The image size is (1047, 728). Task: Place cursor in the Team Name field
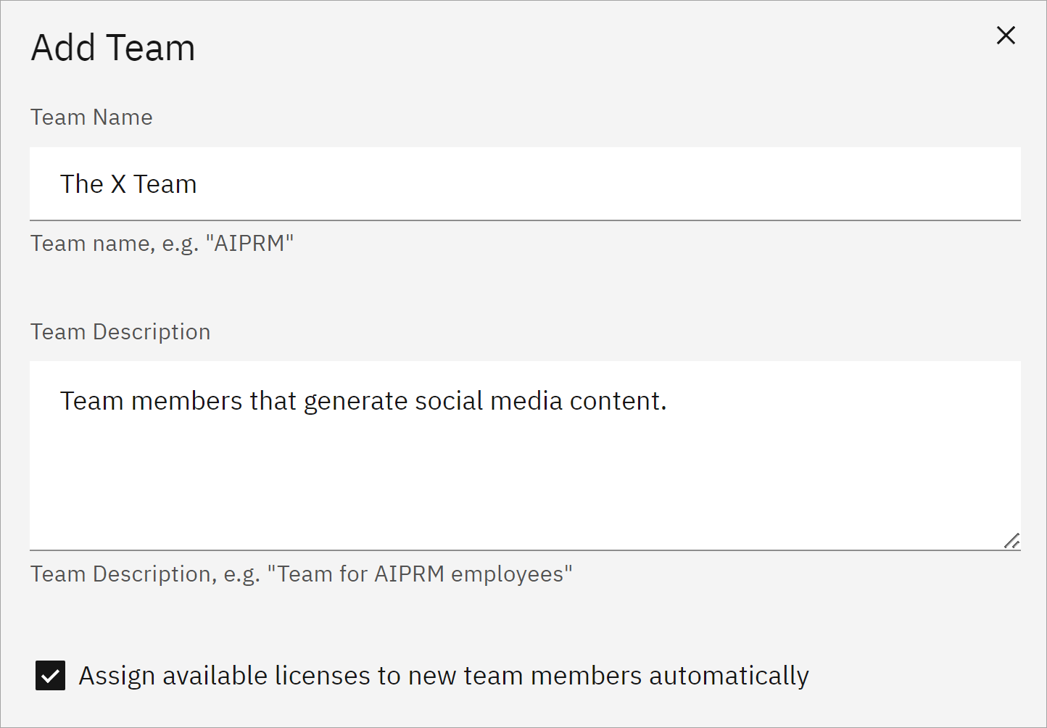pyautogui.click(x=508, y=183)
